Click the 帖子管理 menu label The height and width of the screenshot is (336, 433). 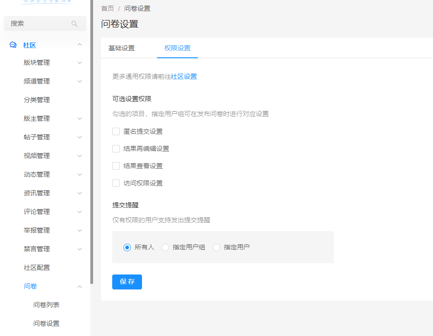37,137
